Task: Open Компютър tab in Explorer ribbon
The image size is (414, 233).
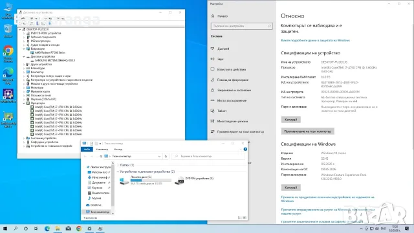Action: click(102, 150)
